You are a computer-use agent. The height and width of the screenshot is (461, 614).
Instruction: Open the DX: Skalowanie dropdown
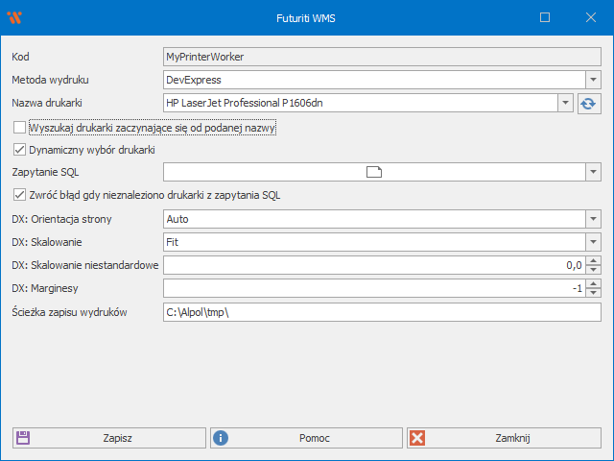[x=593, y=242]
